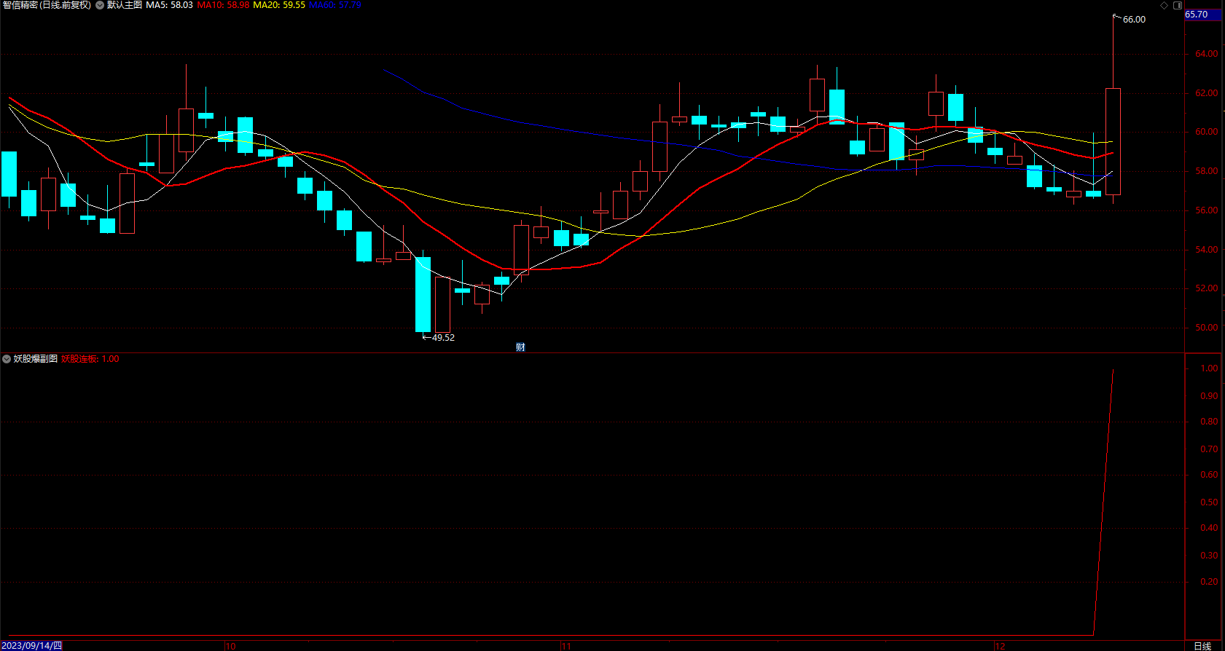
Task: Click the diamond icon at chart top-right
Action: (x=1165, y=5)
